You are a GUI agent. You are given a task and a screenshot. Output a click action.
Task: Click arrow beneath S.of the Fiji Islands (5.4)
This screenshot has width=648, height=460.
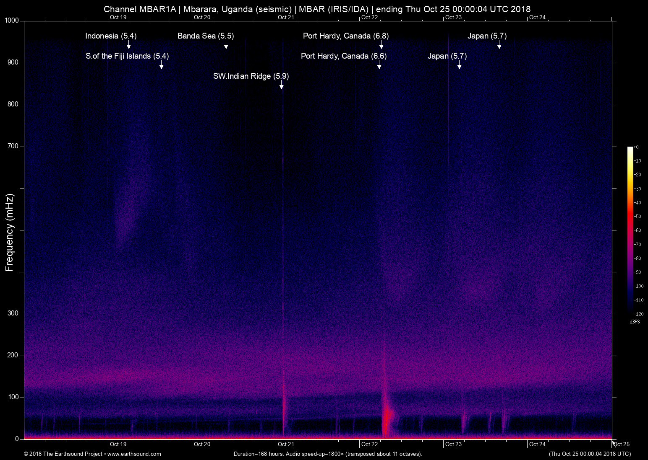point(161,65)
